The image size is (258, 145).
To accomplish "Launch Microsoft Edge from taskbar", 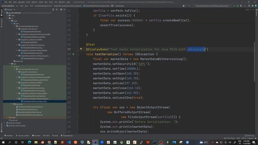I will 29,142.
